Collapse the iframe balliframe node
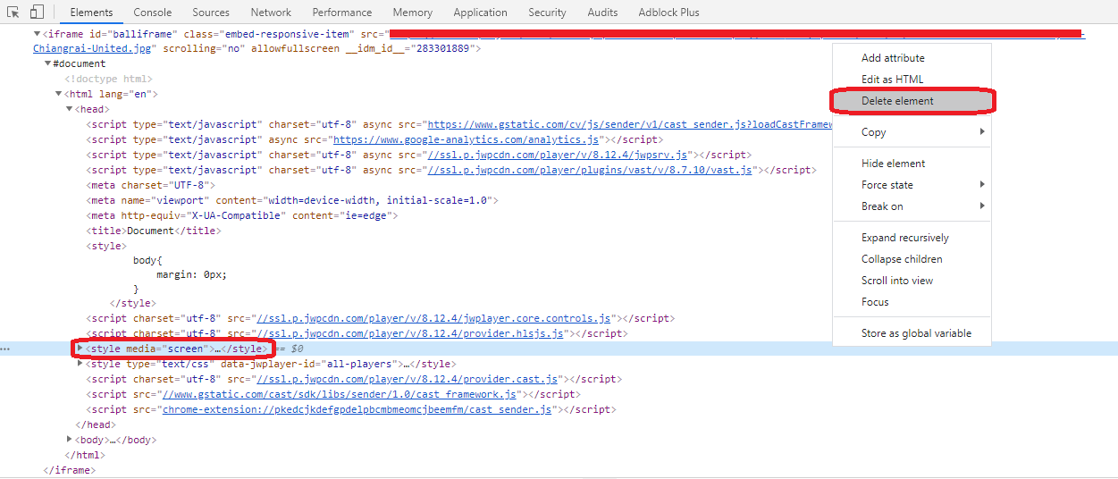Screen dimensions: 1118x479 pos(38,34)
